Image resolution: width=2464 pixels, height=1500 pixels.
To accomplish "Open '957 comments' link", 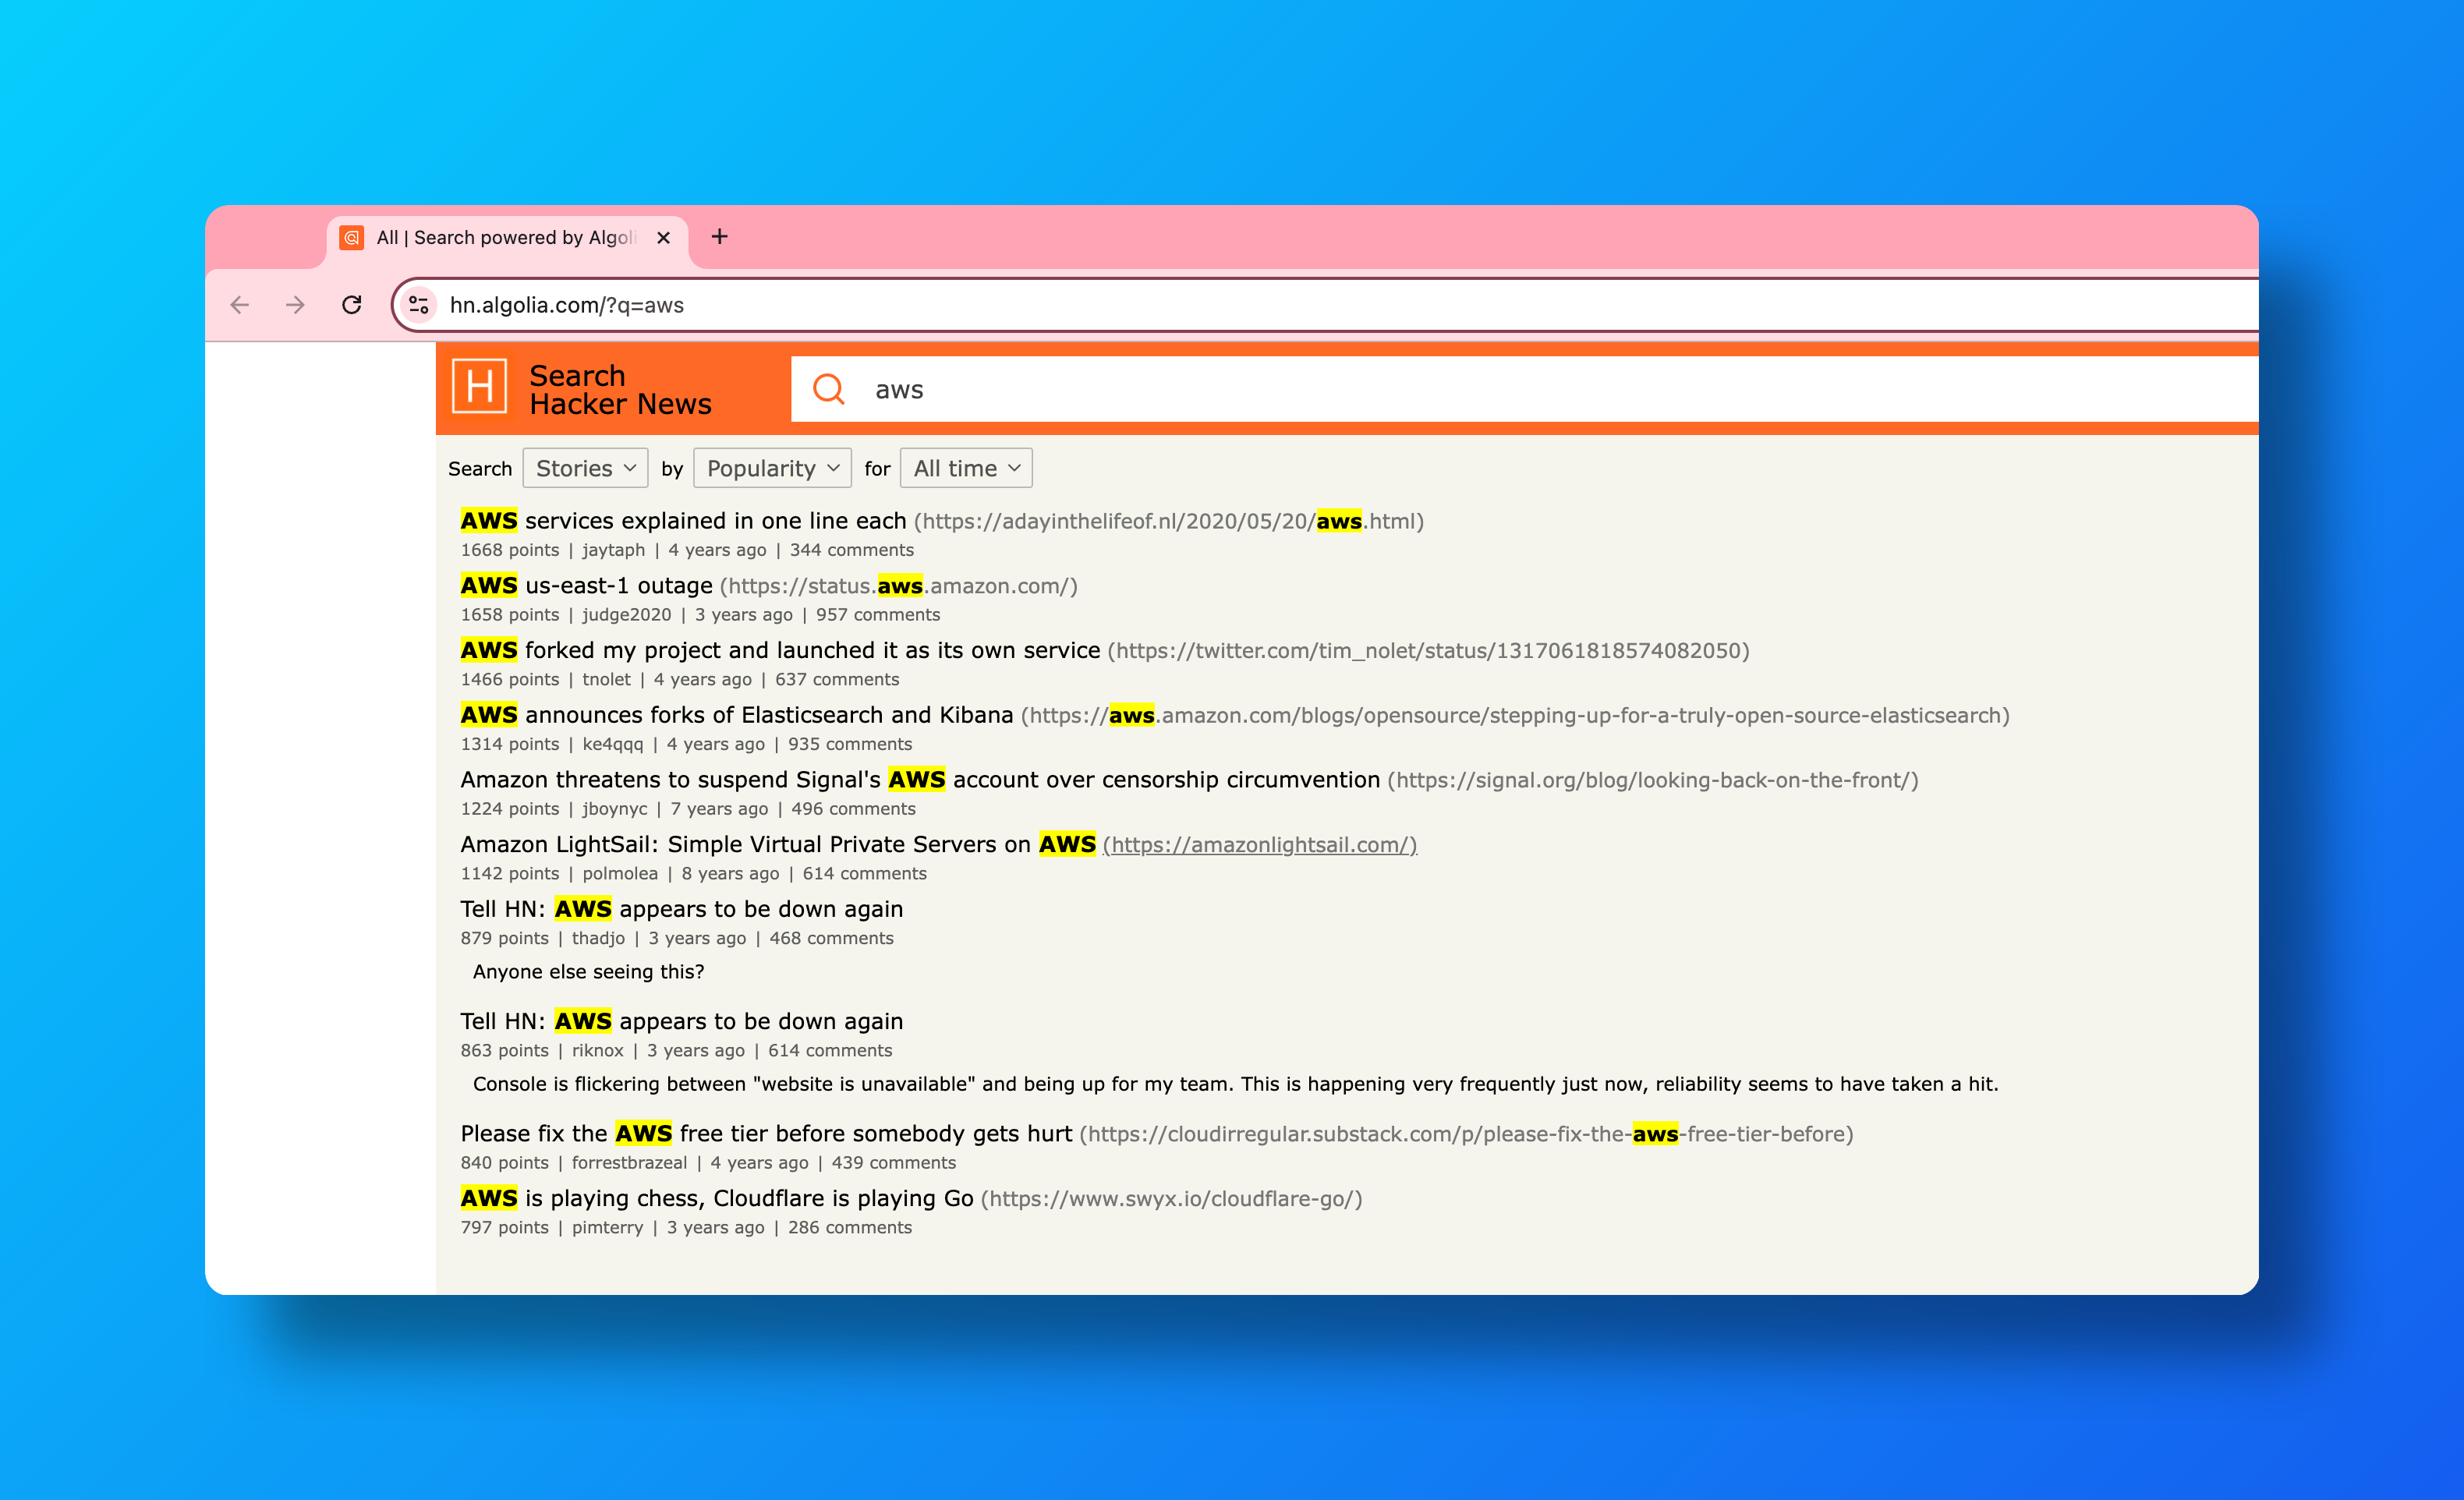I will pos(878,615).
